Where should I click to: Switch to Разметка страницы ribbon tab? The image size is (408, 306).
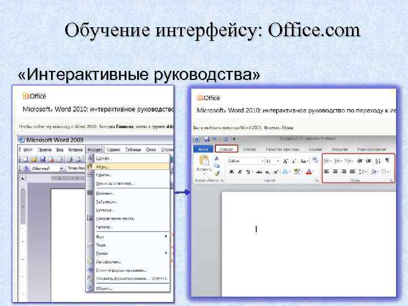[282, 150]
